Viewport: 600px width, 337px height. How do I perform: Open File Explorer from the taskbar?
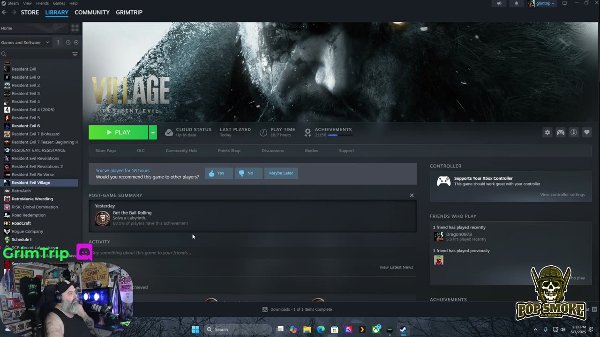coord(307,330)
